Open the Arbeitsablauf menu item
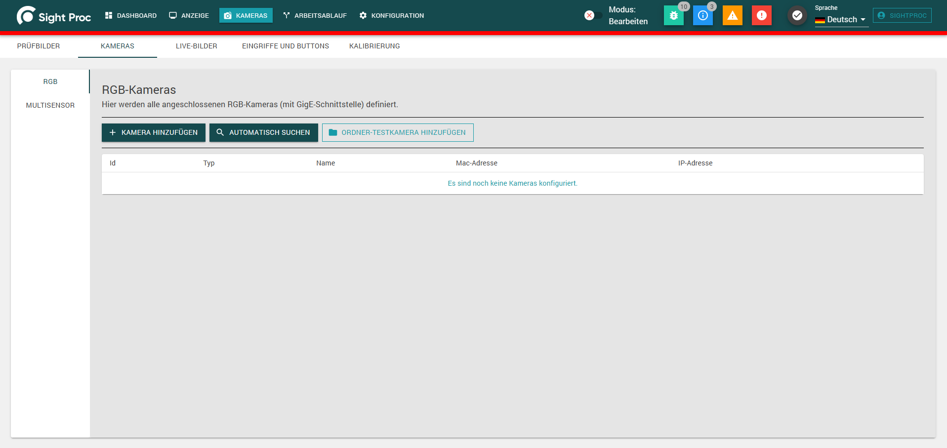Viewport: 947px width, 448px height. 315,15
